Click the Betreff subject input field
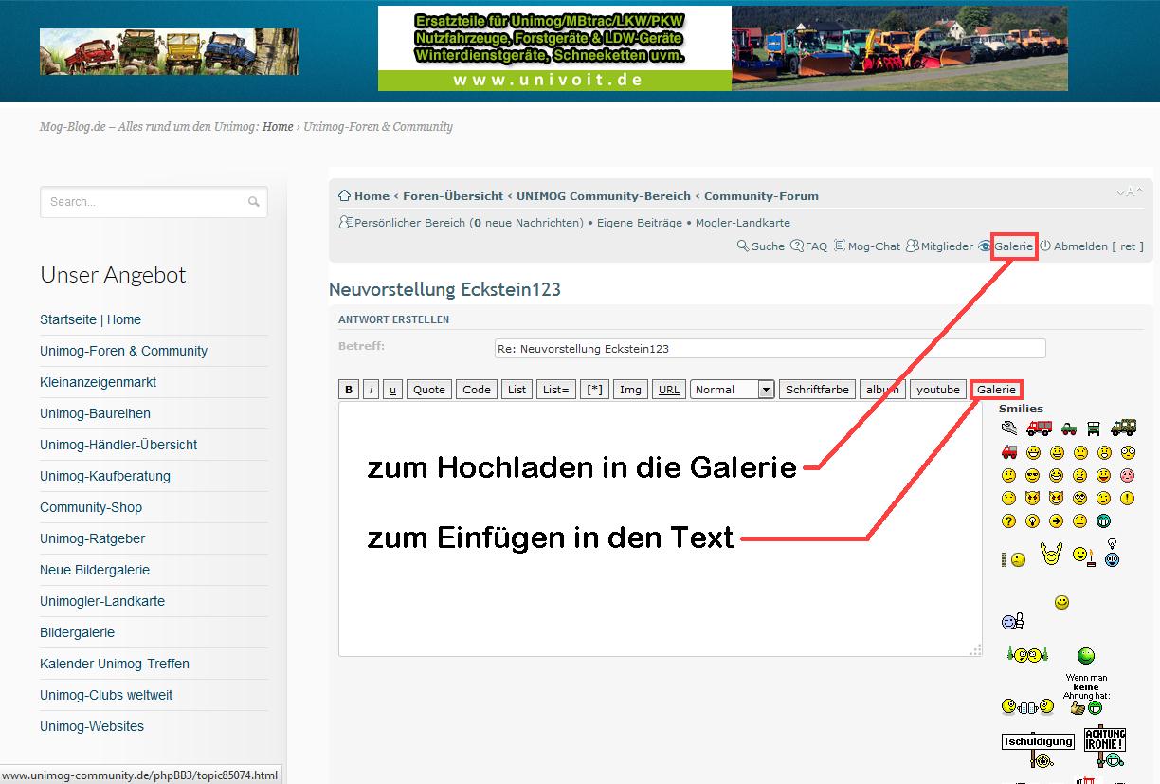This screenshot has width=1160, height=784. pos(770,349)
